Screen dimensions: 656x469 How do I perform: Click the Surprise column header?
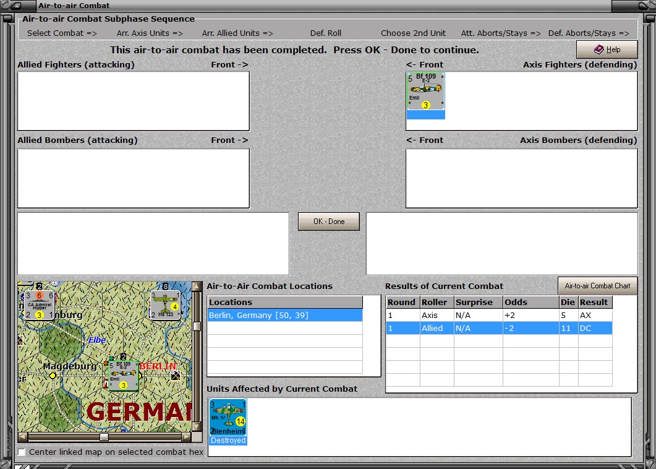point(478,303)
